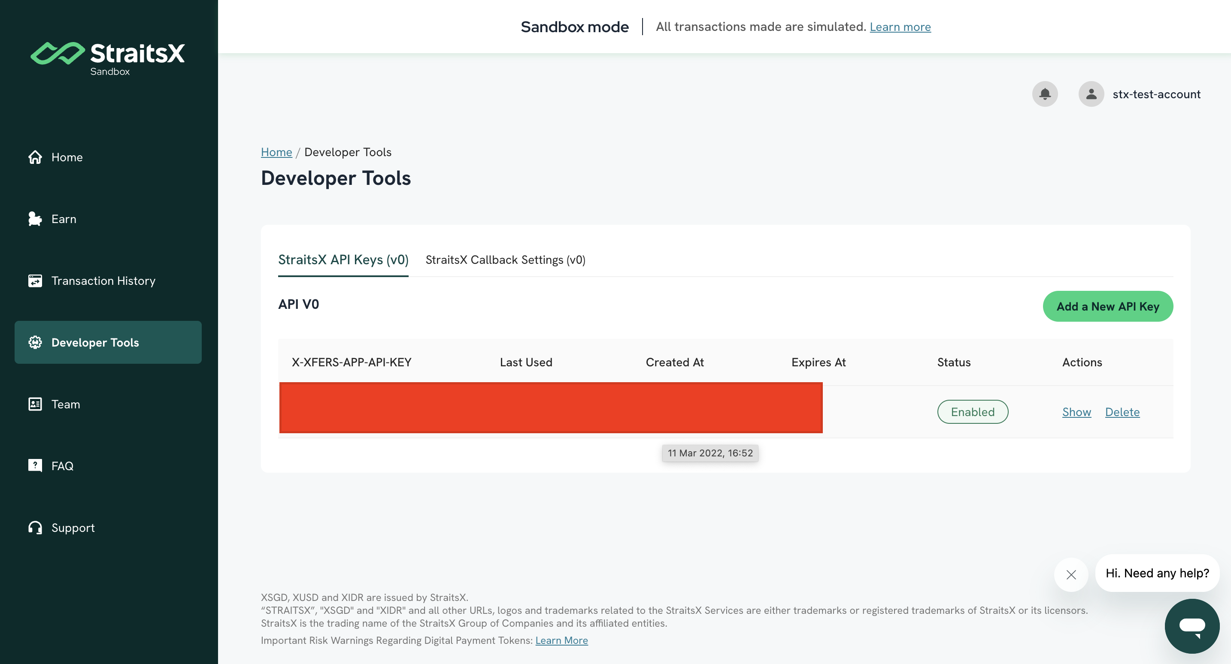The width and height of the screenshot is (1231, 664).
Task: Click the Support headset icon
Action: (35, 527)
